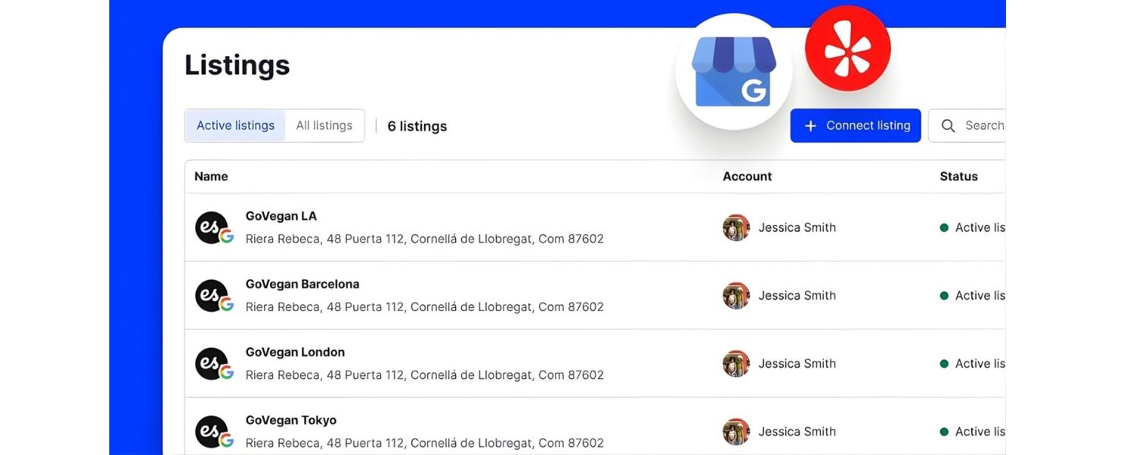Click the magnifying glass search icon
Image resolution: width=1138 pixels, height=455 pixels.
click(948, 126)
